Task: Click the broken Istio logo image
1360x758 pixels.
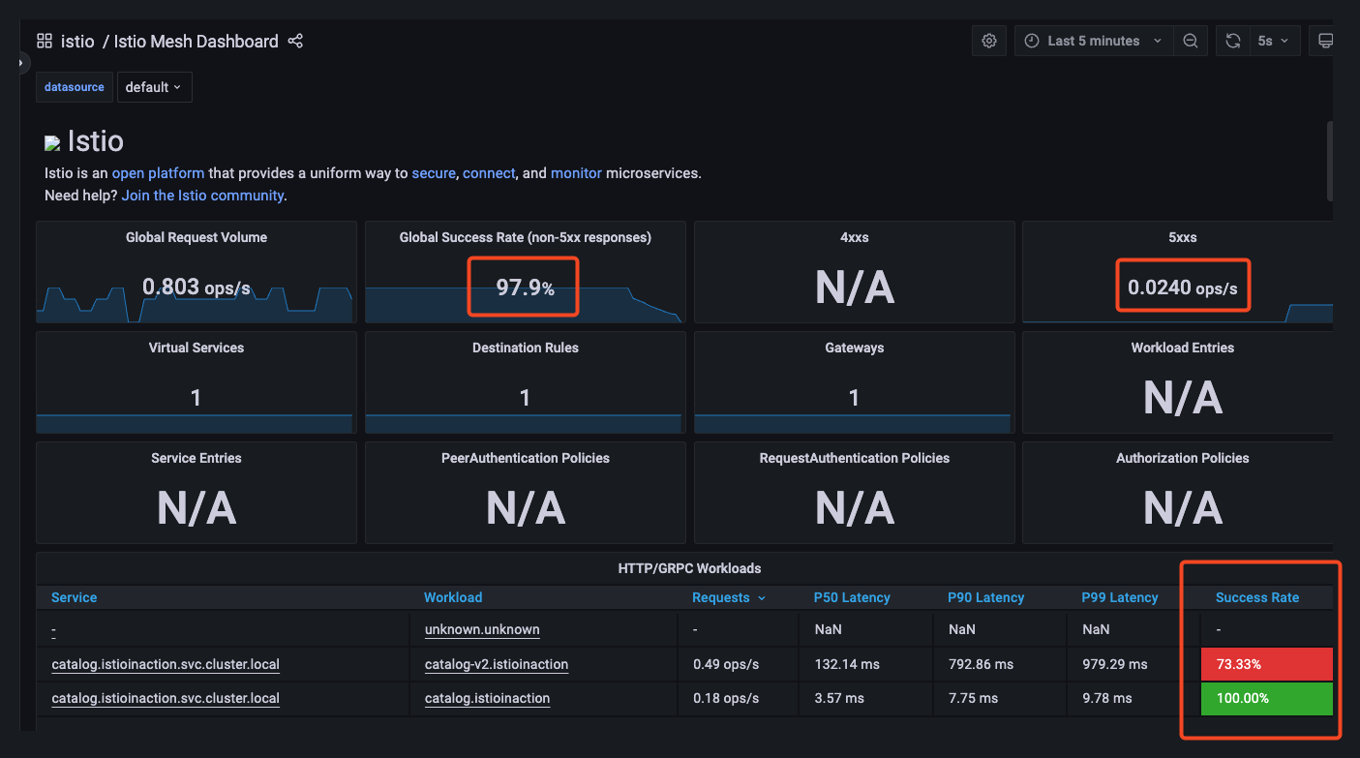Action: pos(52,143)
